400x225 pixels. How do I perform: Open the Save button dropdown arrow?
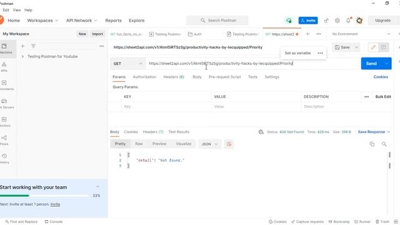356,47
